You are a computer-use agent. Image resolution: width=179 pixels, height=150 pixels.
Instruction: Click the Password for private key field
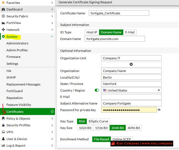click(129, 110)
